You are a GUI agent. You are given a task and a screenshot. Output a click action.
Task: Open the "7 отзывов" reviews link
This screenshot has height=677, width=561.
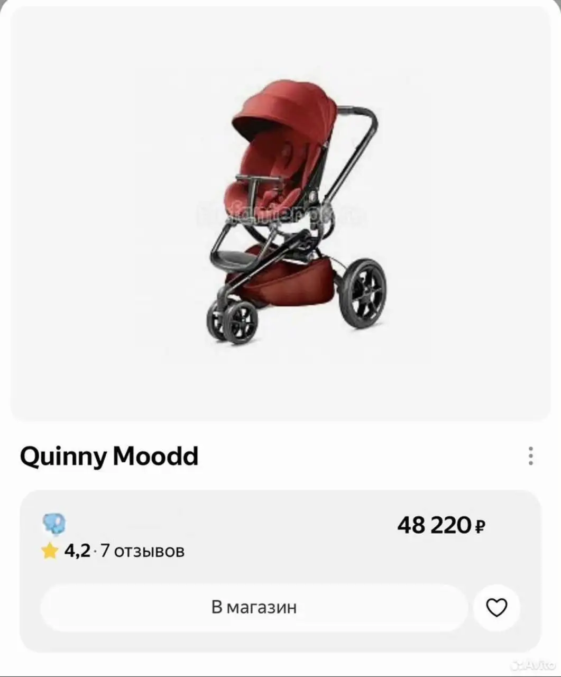[x=142, y=551]
